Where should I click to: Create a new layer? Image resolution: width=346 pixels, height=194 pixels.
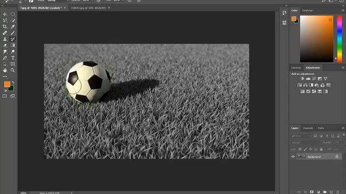(331, 192)
